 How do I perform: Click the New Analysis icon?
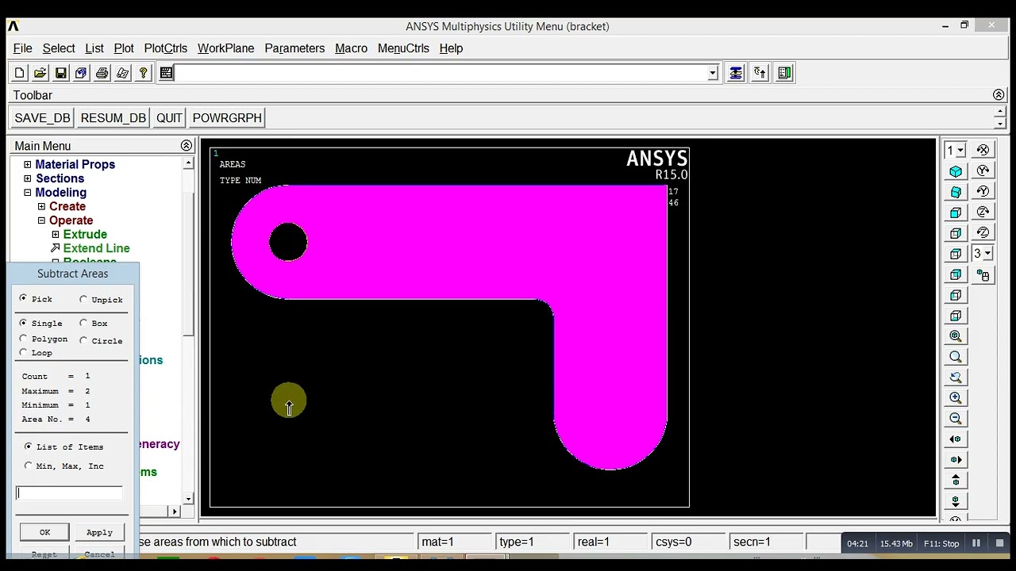[x=20, y=73]
